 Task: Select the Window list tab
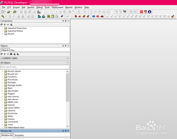point(7,135)
